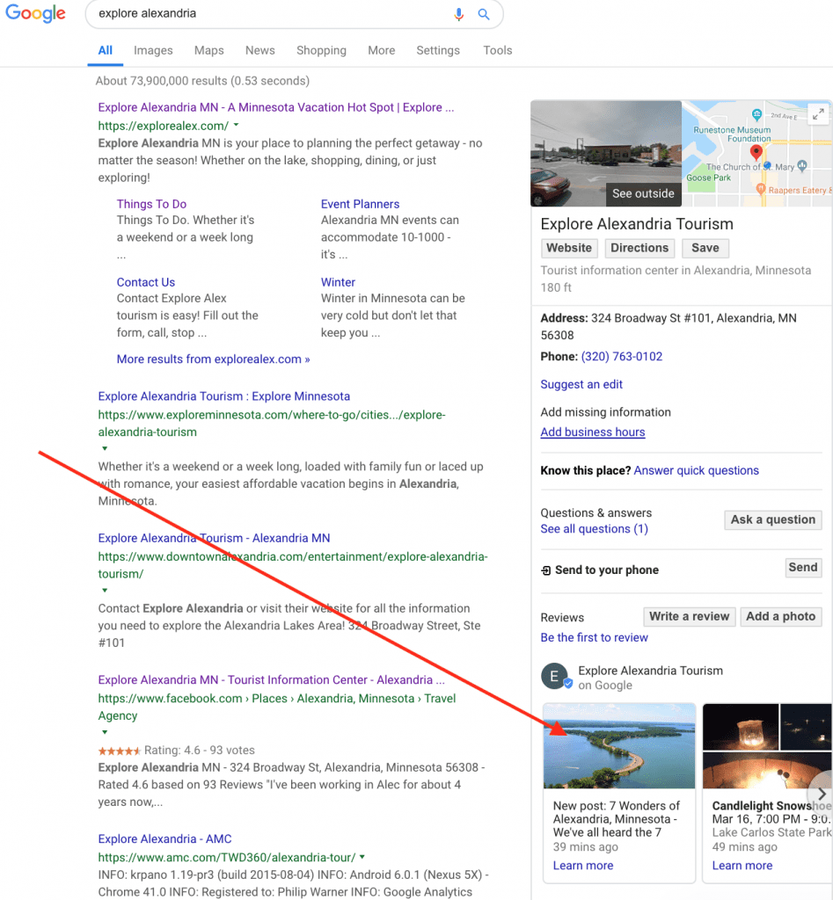Show next post with carousel arrow
The image size is (833, 900).
pos(822,794)
